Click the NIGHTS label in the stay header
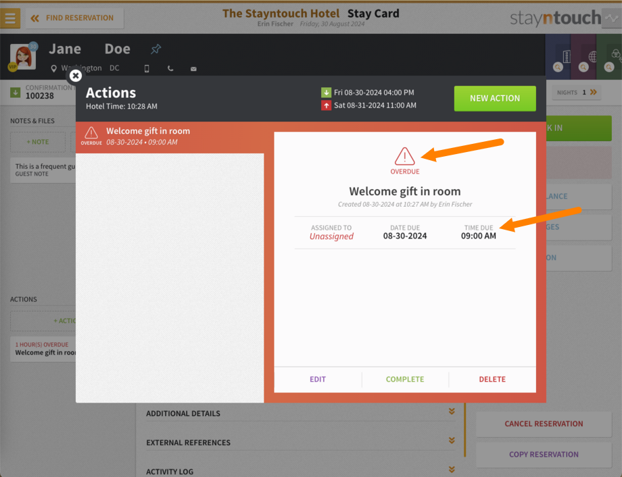The width and height of the screenshot is (622, 477). click(x=567, y=93)
